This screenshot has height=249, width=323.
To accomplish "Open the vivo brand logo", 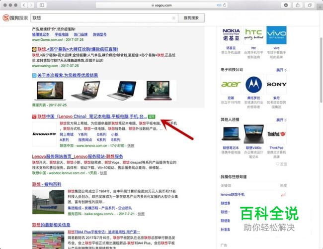I will (x=276, y=35).
